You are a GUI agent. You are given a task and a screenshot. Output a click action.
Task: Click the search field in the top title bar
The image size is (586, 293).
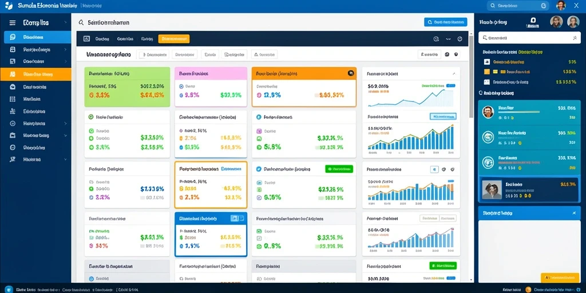point(518,6)
